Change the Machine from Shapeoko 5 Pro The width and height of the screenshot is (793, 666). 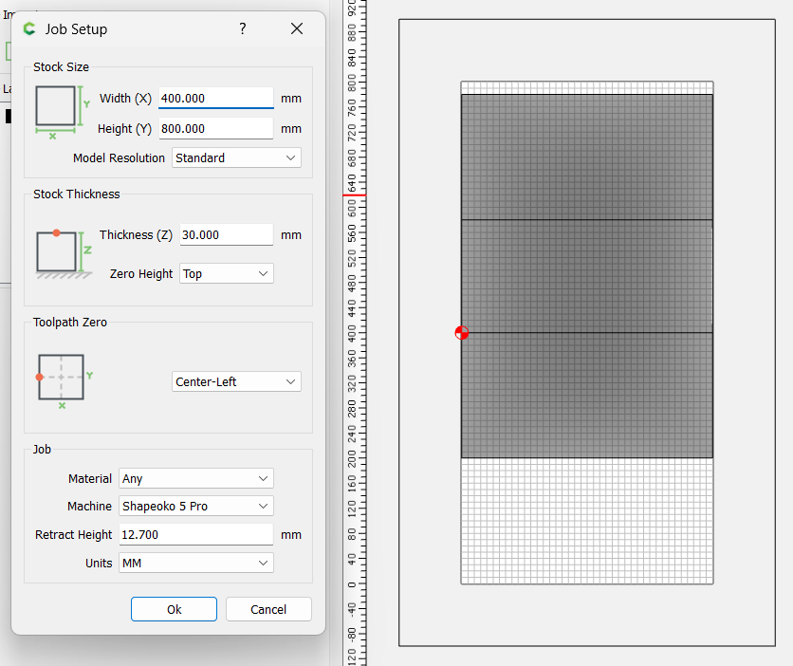click(x=195, y=507)
